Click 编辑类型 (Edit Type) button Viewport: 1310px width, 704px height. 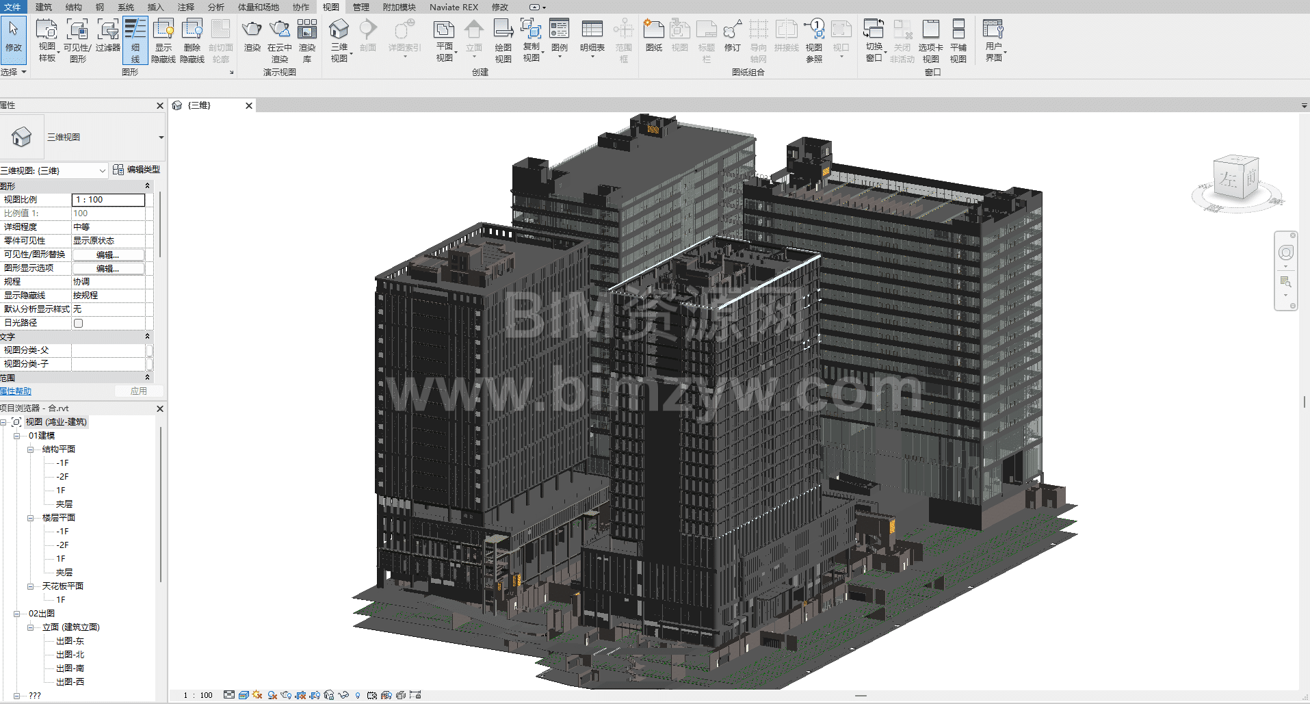click(137, 170)
